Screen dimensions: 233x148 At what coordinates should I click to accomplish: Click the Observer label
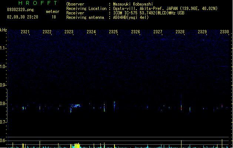pos(75,4)
